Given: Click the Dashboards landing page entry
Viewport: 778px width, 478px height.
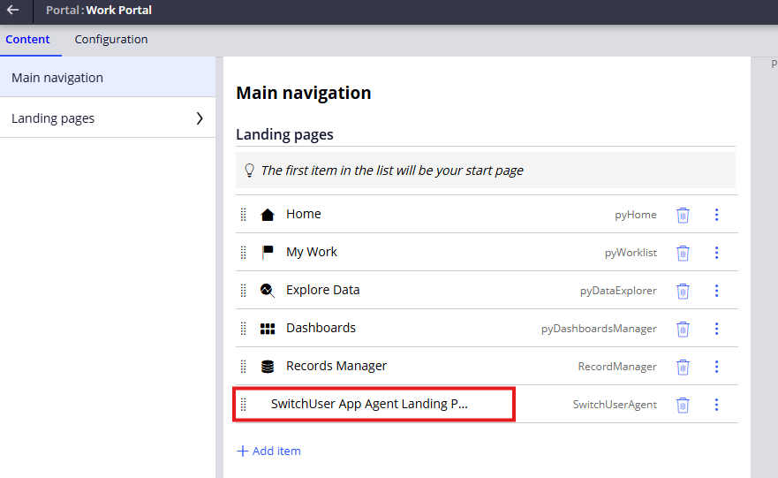Looking at the screenshot, I should click(x=321, y=328).
